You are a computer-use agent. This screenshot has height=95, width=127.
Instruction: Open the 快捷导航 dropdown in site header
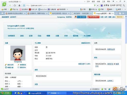click(69, 17)
